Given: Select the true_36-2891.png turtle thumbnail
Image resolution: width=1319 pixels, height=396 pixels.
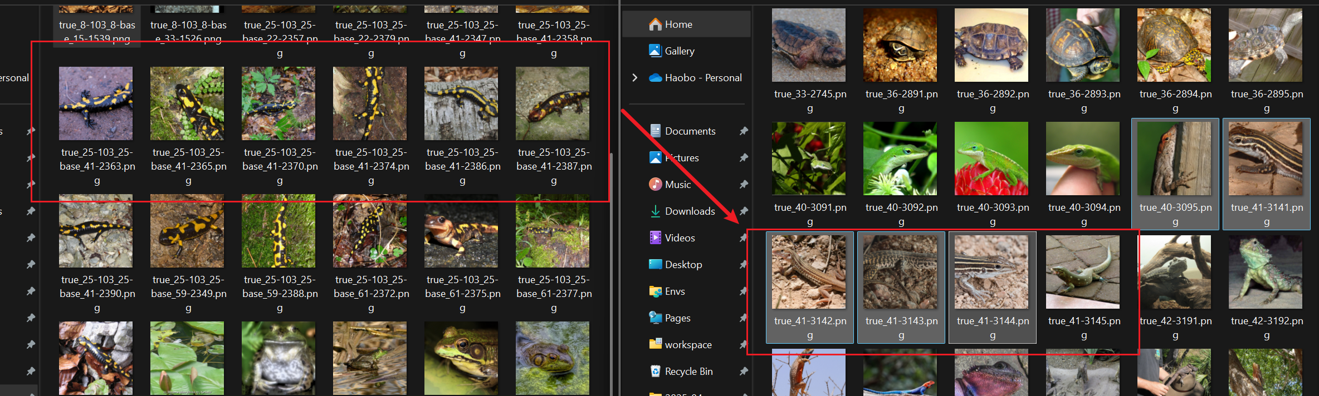Looking at the screenshot, I should click(x=900, y=45).
